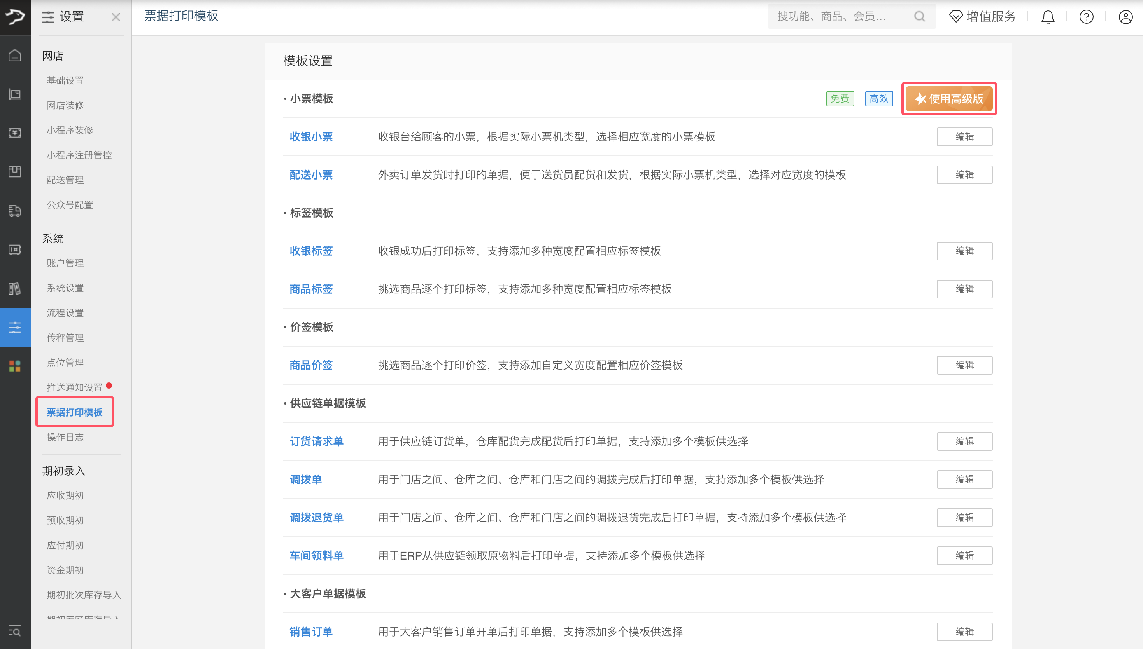Select 推送通知设置 in sidebar
Viewport: 1143px width, 649px height.
pyautogui.click(x=75, y=387)
